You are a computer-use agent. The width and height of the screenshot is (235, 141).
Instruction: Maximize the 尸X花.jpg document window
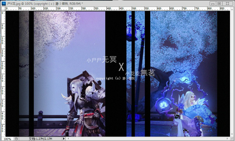click(219, 3)
